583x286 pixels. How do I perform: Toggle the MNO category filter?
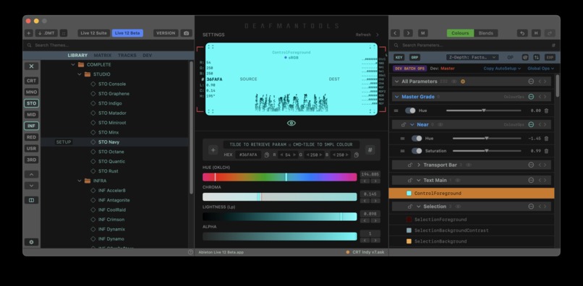coord(32,92)
